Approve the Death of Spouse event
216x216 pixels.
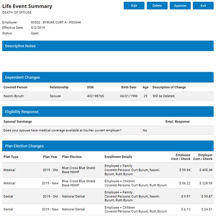[x=180, y=5]
